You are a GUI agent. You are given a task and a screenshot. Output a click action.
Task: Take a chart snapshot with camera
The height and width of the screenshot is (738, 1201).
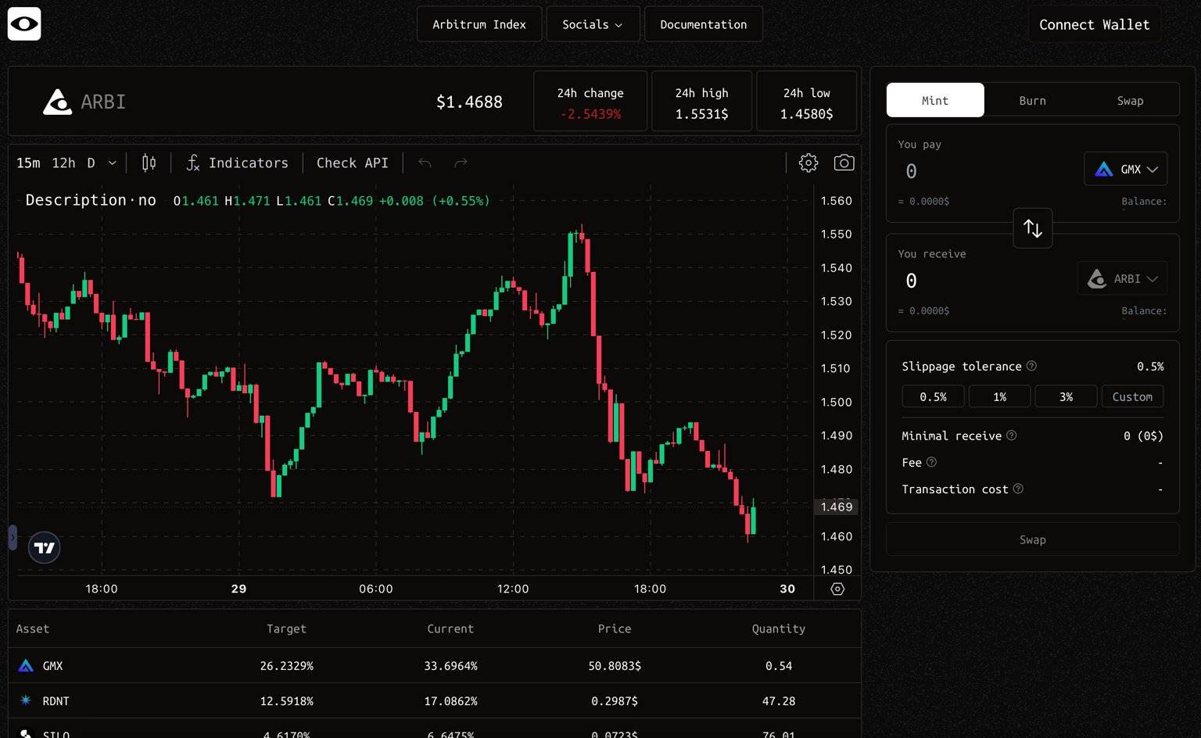pyautogui.click(x=844, y=163)
